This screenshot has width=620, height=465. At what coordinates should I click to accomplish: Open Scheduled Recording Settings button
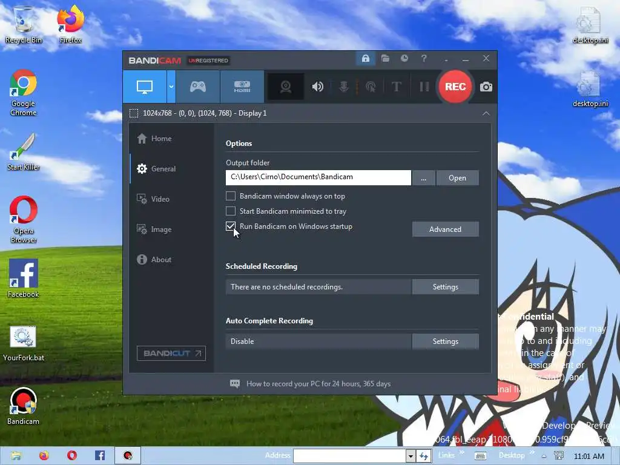tap(445, 287)
